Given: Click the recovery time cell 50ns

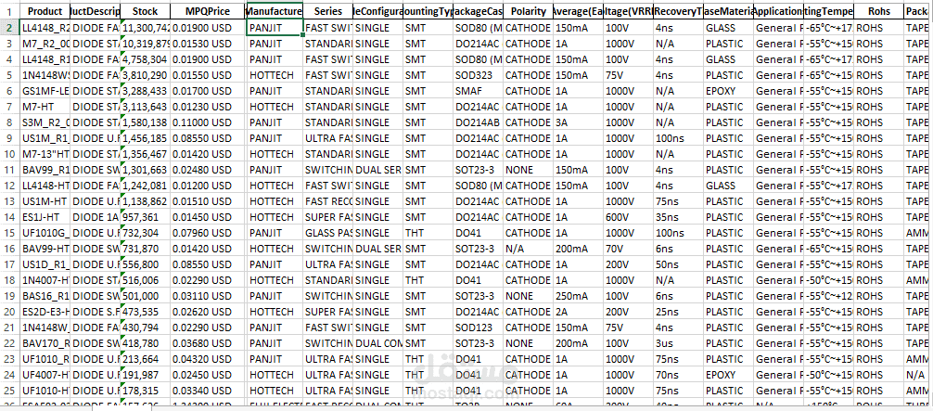Looking at the screenshot, I should (678, 264).
